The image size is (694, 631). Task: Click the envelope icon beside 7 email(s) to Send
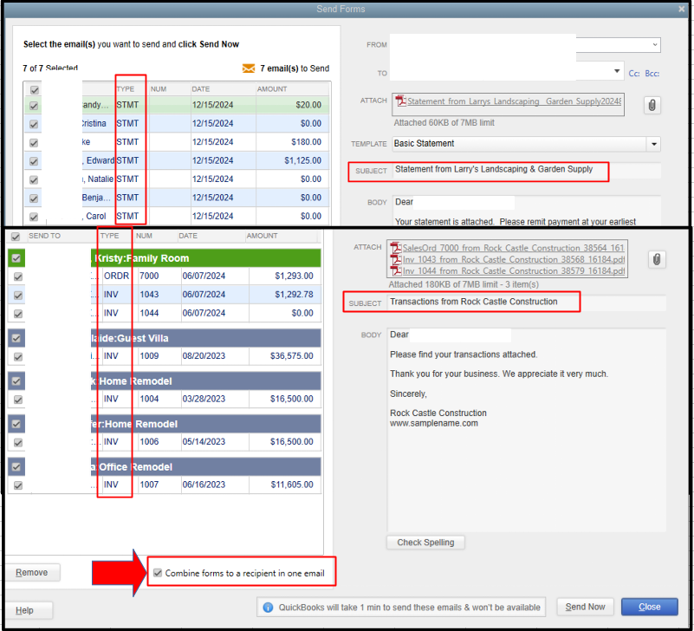249,68
